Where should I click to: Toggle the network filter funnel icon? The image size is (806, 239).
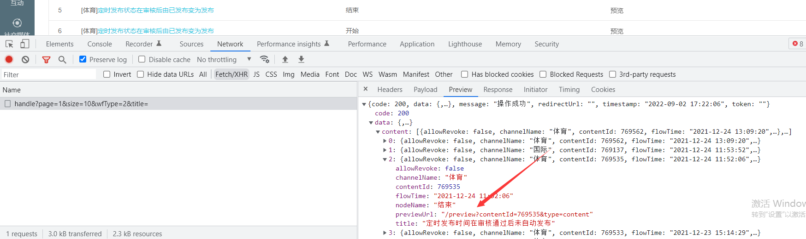[46, 59]
